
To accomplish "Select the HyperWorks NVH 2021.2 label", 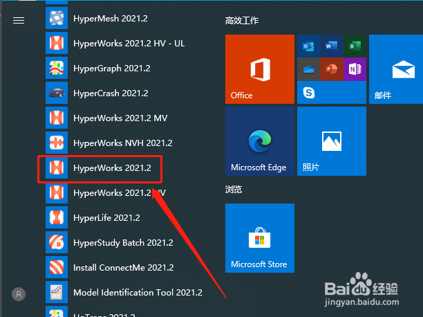I will (123, 143).
